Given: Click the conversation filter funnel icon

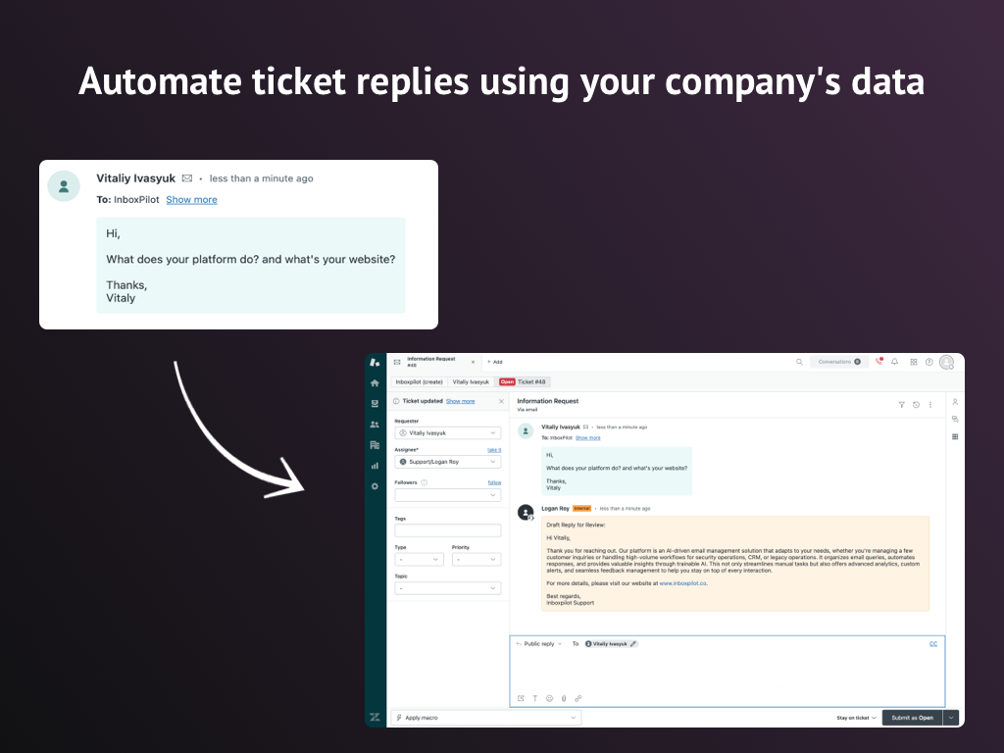Looking at the screenshot, I should [x=902, y=405].
